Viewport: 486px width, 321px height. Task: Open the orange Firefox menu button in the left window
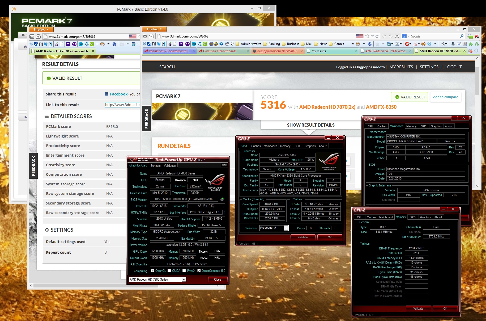click(x=41, y=30)
